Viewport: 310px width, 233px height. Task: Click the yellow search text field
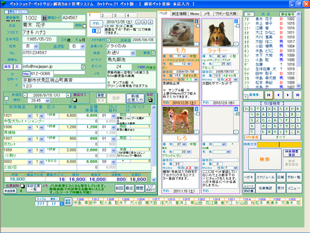(x=279, y=144)
